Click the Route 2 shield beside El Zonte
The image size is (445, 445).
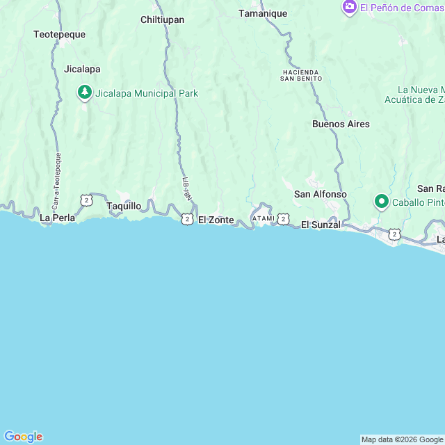click(187, 219)
